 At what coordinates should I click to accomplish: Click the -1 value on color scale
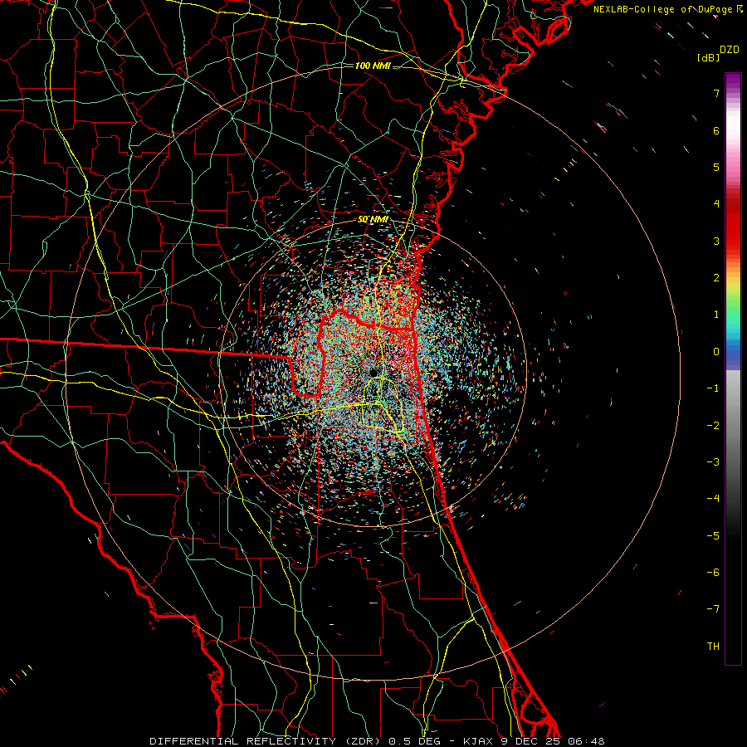click(713, 388)
